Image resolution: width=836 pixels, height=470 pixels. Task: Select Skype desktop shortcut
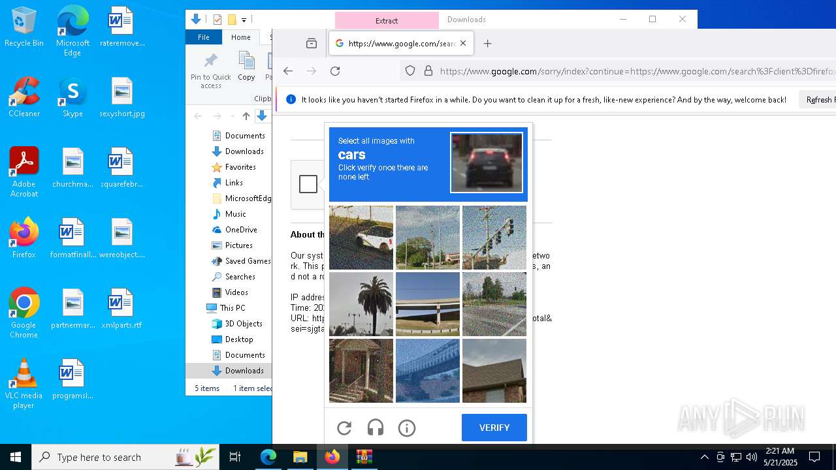72,98
